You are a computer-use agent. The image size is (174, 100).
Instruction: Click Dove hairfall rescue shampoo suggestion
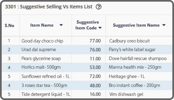tap(138, 58)
